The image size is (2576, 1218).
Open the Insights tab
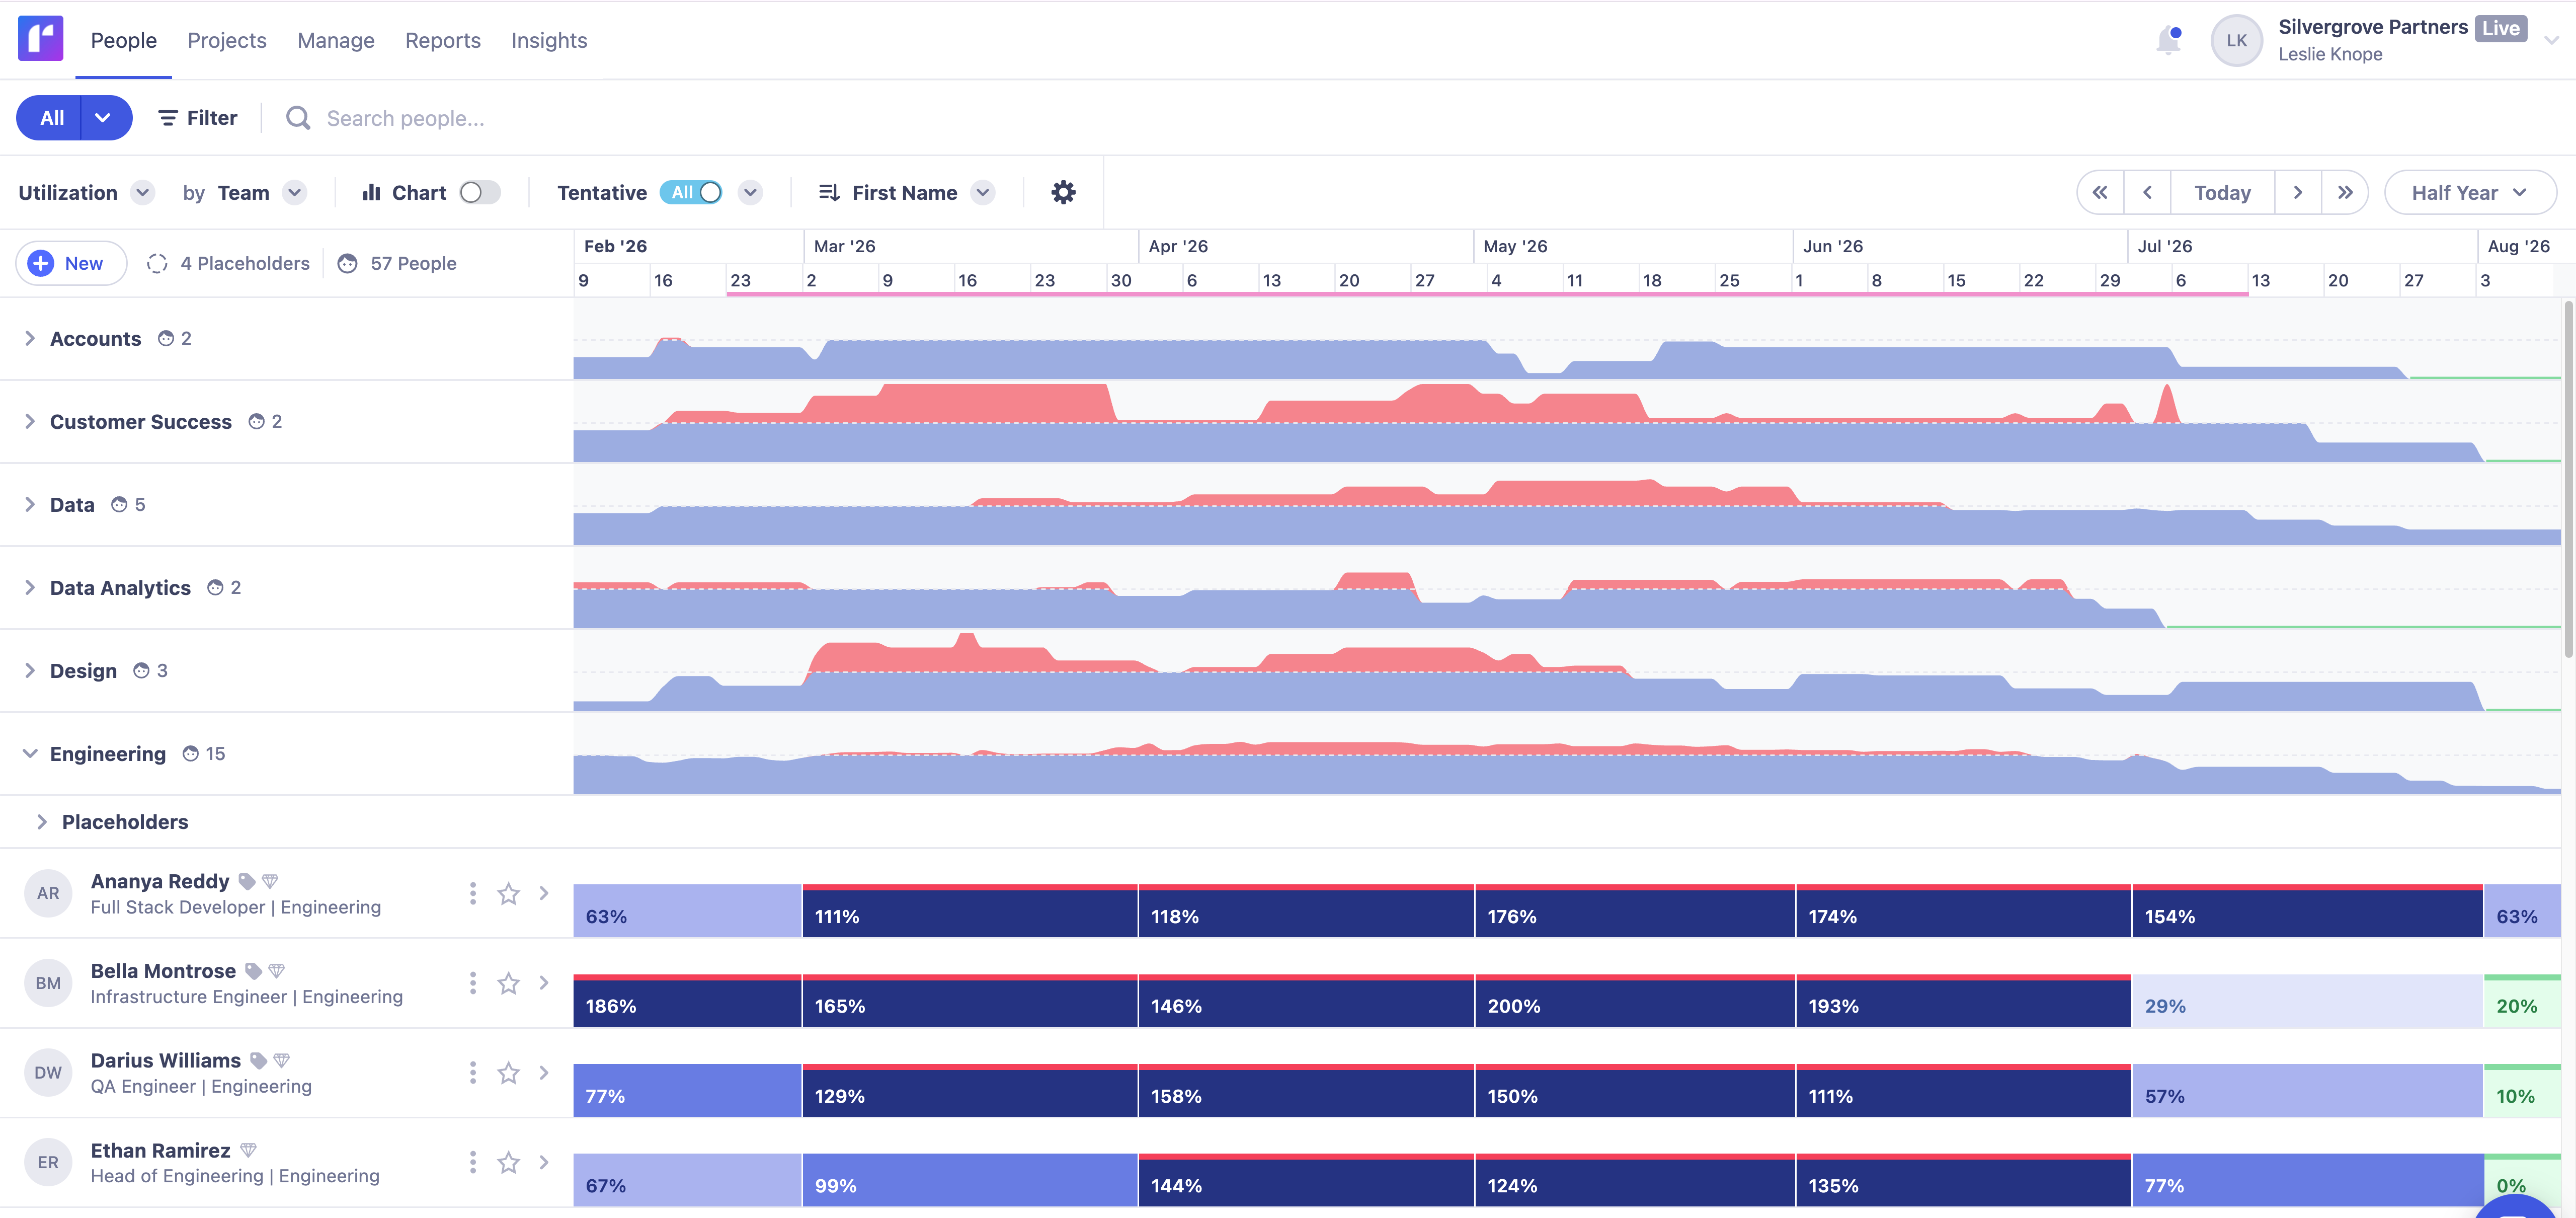click(x=548, y=40)
